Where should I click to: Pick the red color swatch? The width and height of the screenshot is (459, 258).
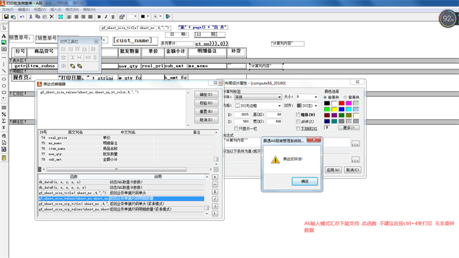tap(341, 103)
